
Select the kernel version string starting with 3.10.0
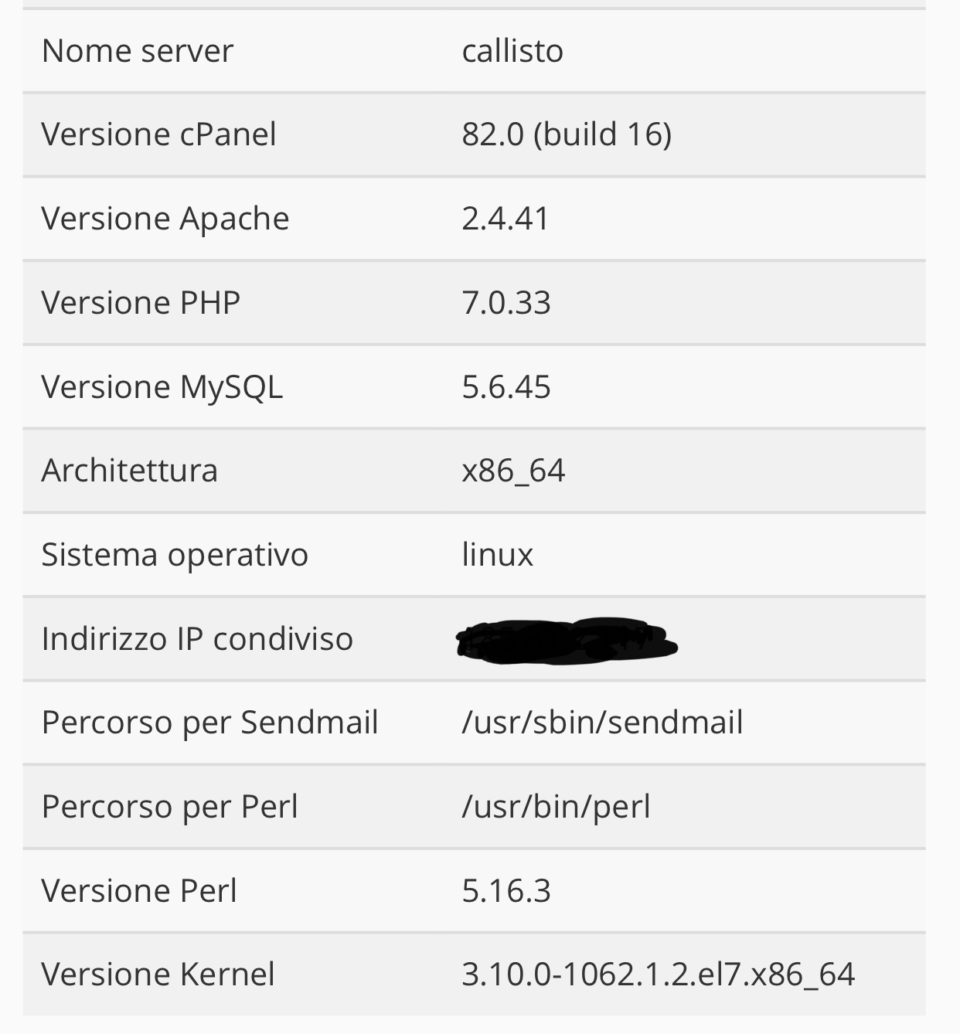coord(658,974)
